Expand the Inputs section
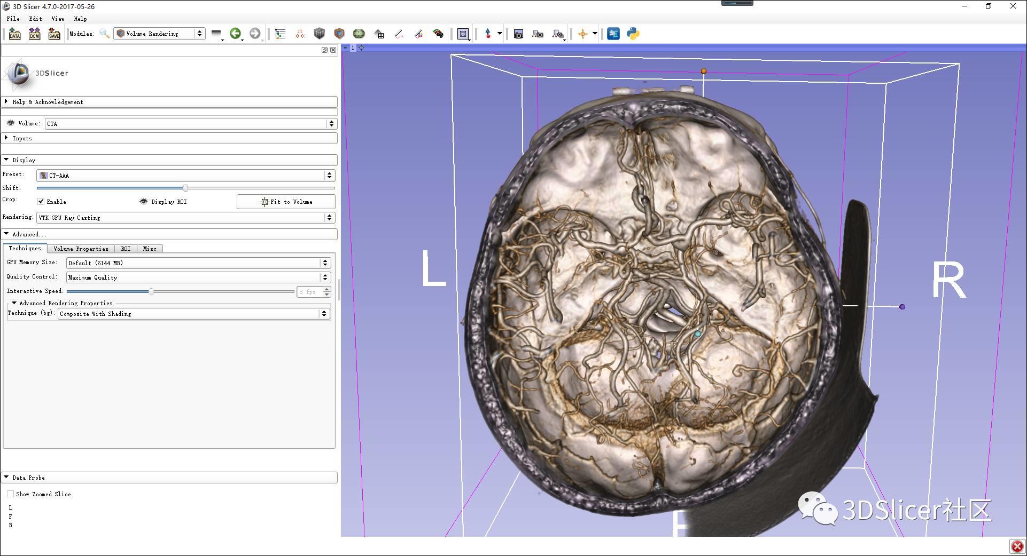This screenshot has width=1027, height=556. click(x=169, y=138)
